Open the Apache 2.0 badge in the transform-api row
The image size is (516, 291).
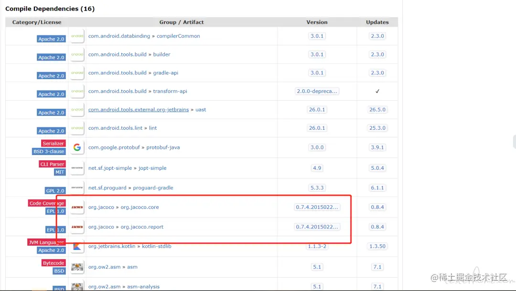[x=51, y=94]
